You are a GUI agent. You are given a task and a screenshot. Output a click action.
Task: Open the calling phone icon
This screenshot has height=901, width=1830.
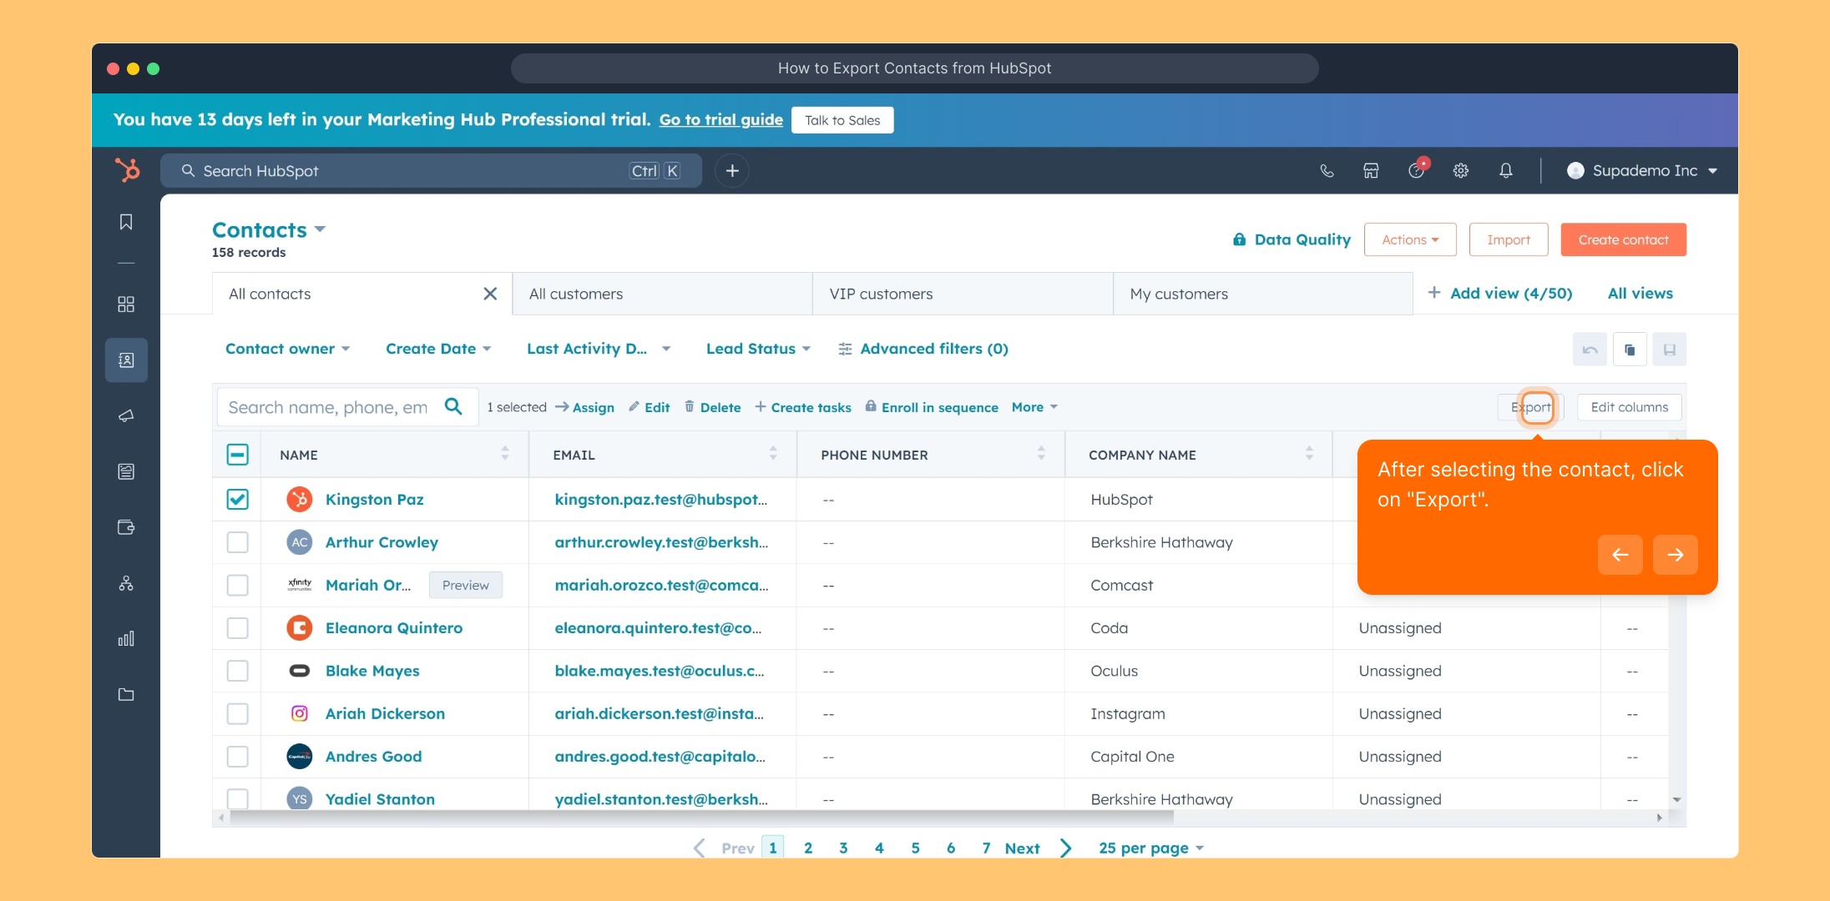(x=1327, y=171)
